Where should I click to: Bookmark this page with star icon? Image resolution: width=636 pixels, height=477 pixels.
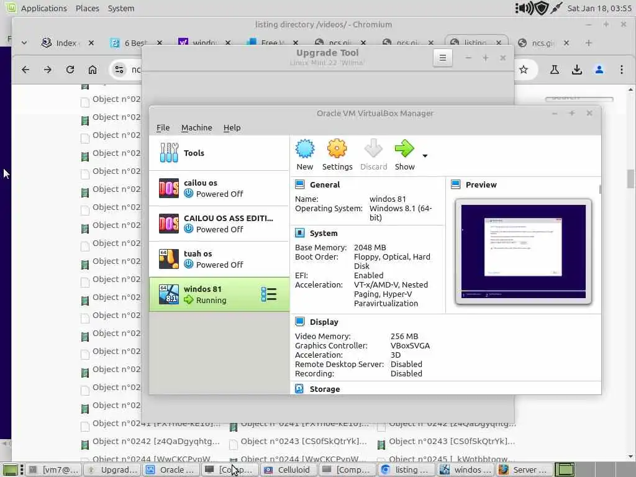tap(524, 70)
